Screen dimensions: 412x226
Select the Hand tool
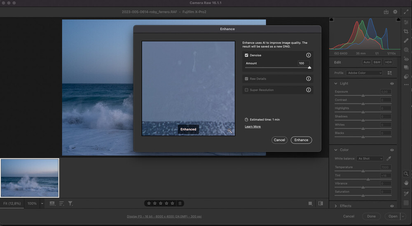[406, 183]
